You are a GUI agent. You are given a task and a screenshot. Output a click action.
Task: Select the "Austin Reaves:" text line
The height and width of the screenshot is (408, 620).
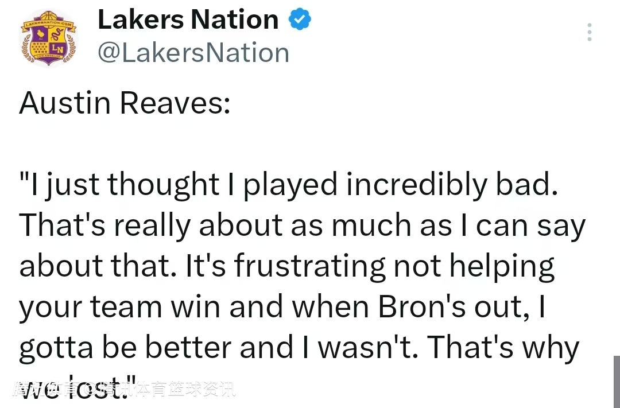click(x=125, y=103)
